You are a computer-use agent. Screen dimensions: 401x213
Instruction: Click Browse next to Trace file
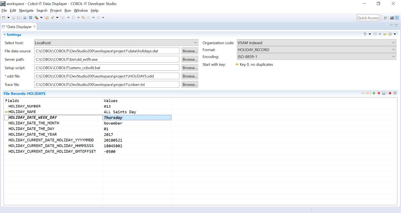click(x=190, y=85)
